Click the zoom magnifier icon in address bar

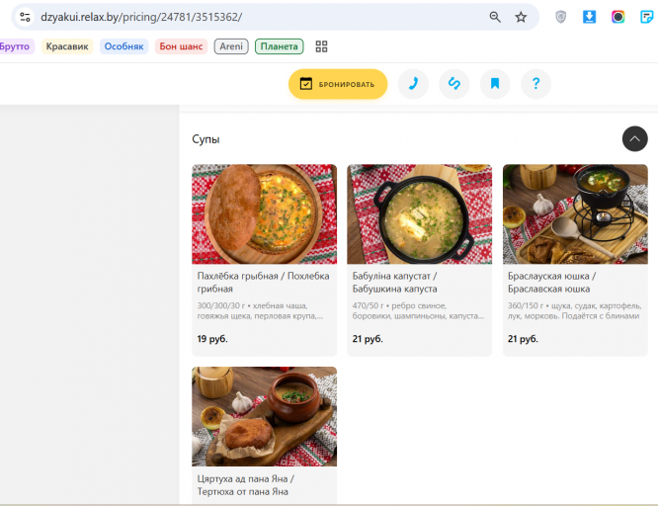point(495,17)
